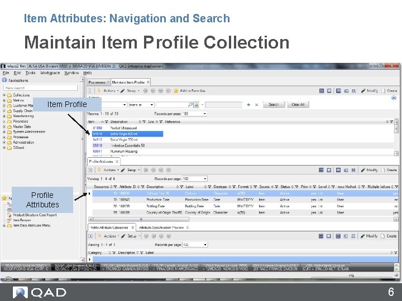The image size is (402, 301).
Task: Click Create in Maintain Item Profile toolbar
Action: click(390, 91)
